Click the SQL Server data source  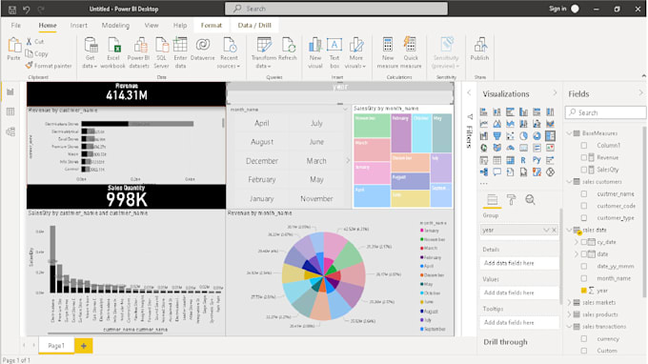(161, 53)
